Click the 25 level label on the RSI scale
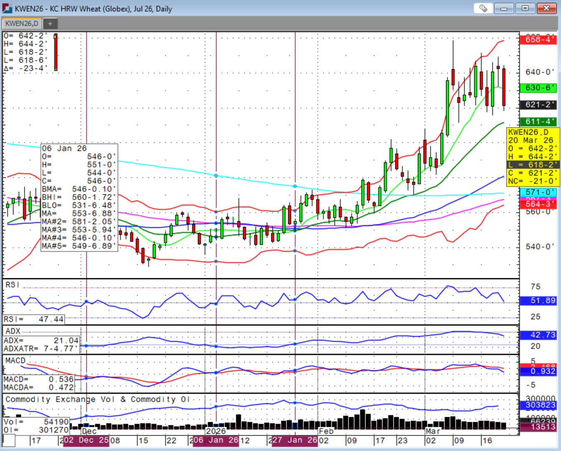 [536, 317]
